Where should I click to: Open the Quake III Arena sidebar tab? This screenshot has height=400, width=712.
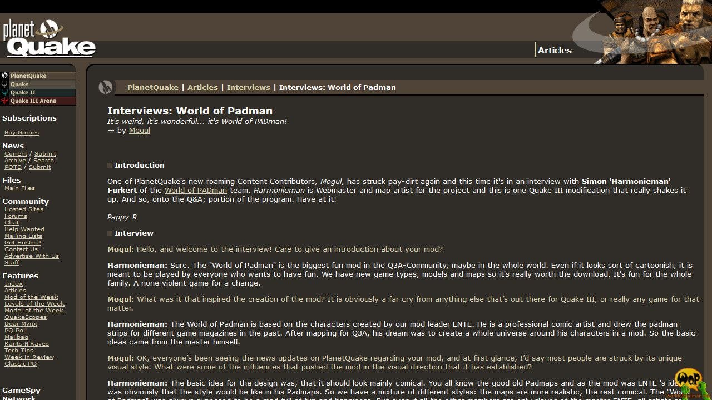point(43,101)
